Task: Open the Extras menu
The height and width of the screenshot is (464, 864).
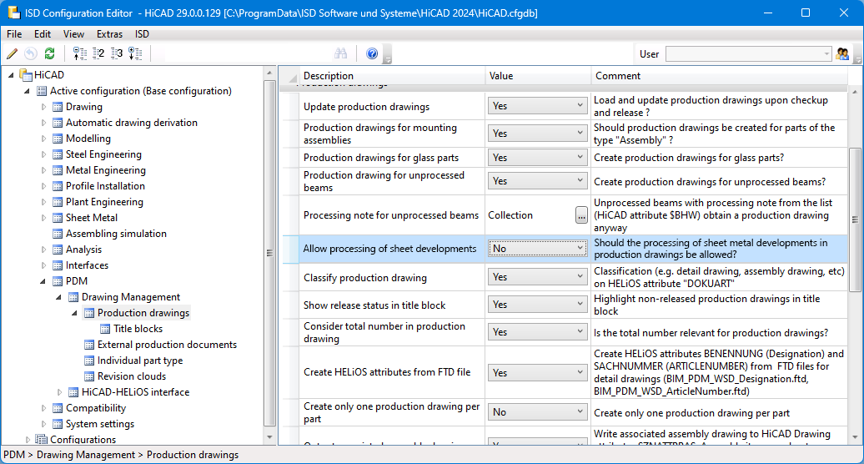Action: point(109,34)
